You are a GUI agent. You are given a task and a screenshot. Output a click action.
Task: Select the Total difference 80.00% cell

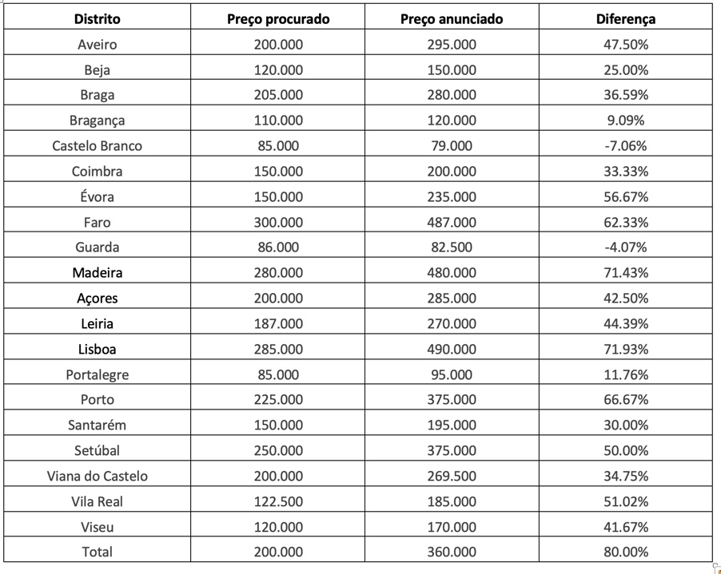click(625, 552)
